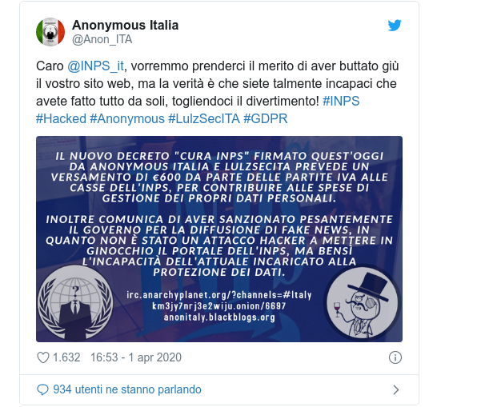Open the Anonymous Italia profile avatar
Screen dimensions: 481x407
pyautogui.click(x=50, y=32)
